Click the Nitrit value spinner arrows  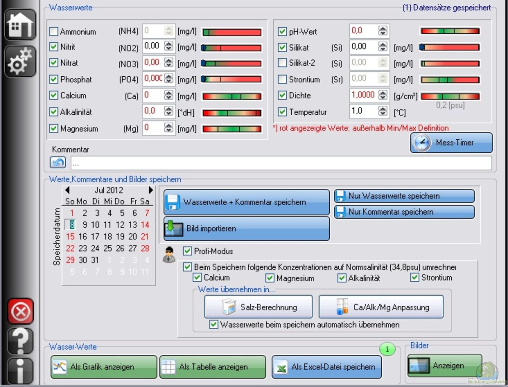click(169, 46)
